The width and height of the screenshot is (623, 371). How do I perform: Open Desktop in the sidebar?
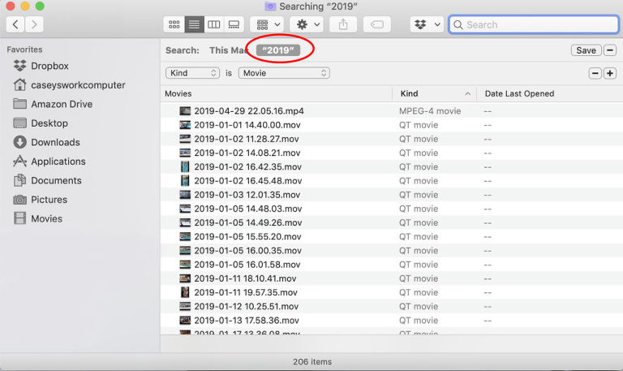(49, 123)
